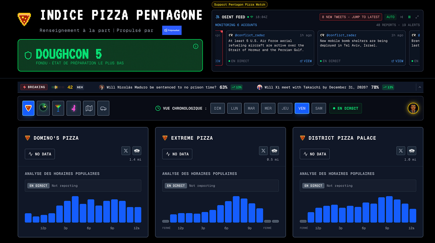Viewport: 435px width, 243px height.
Task: Open Polymarket sponsor logo
Action: coord(172,30)
